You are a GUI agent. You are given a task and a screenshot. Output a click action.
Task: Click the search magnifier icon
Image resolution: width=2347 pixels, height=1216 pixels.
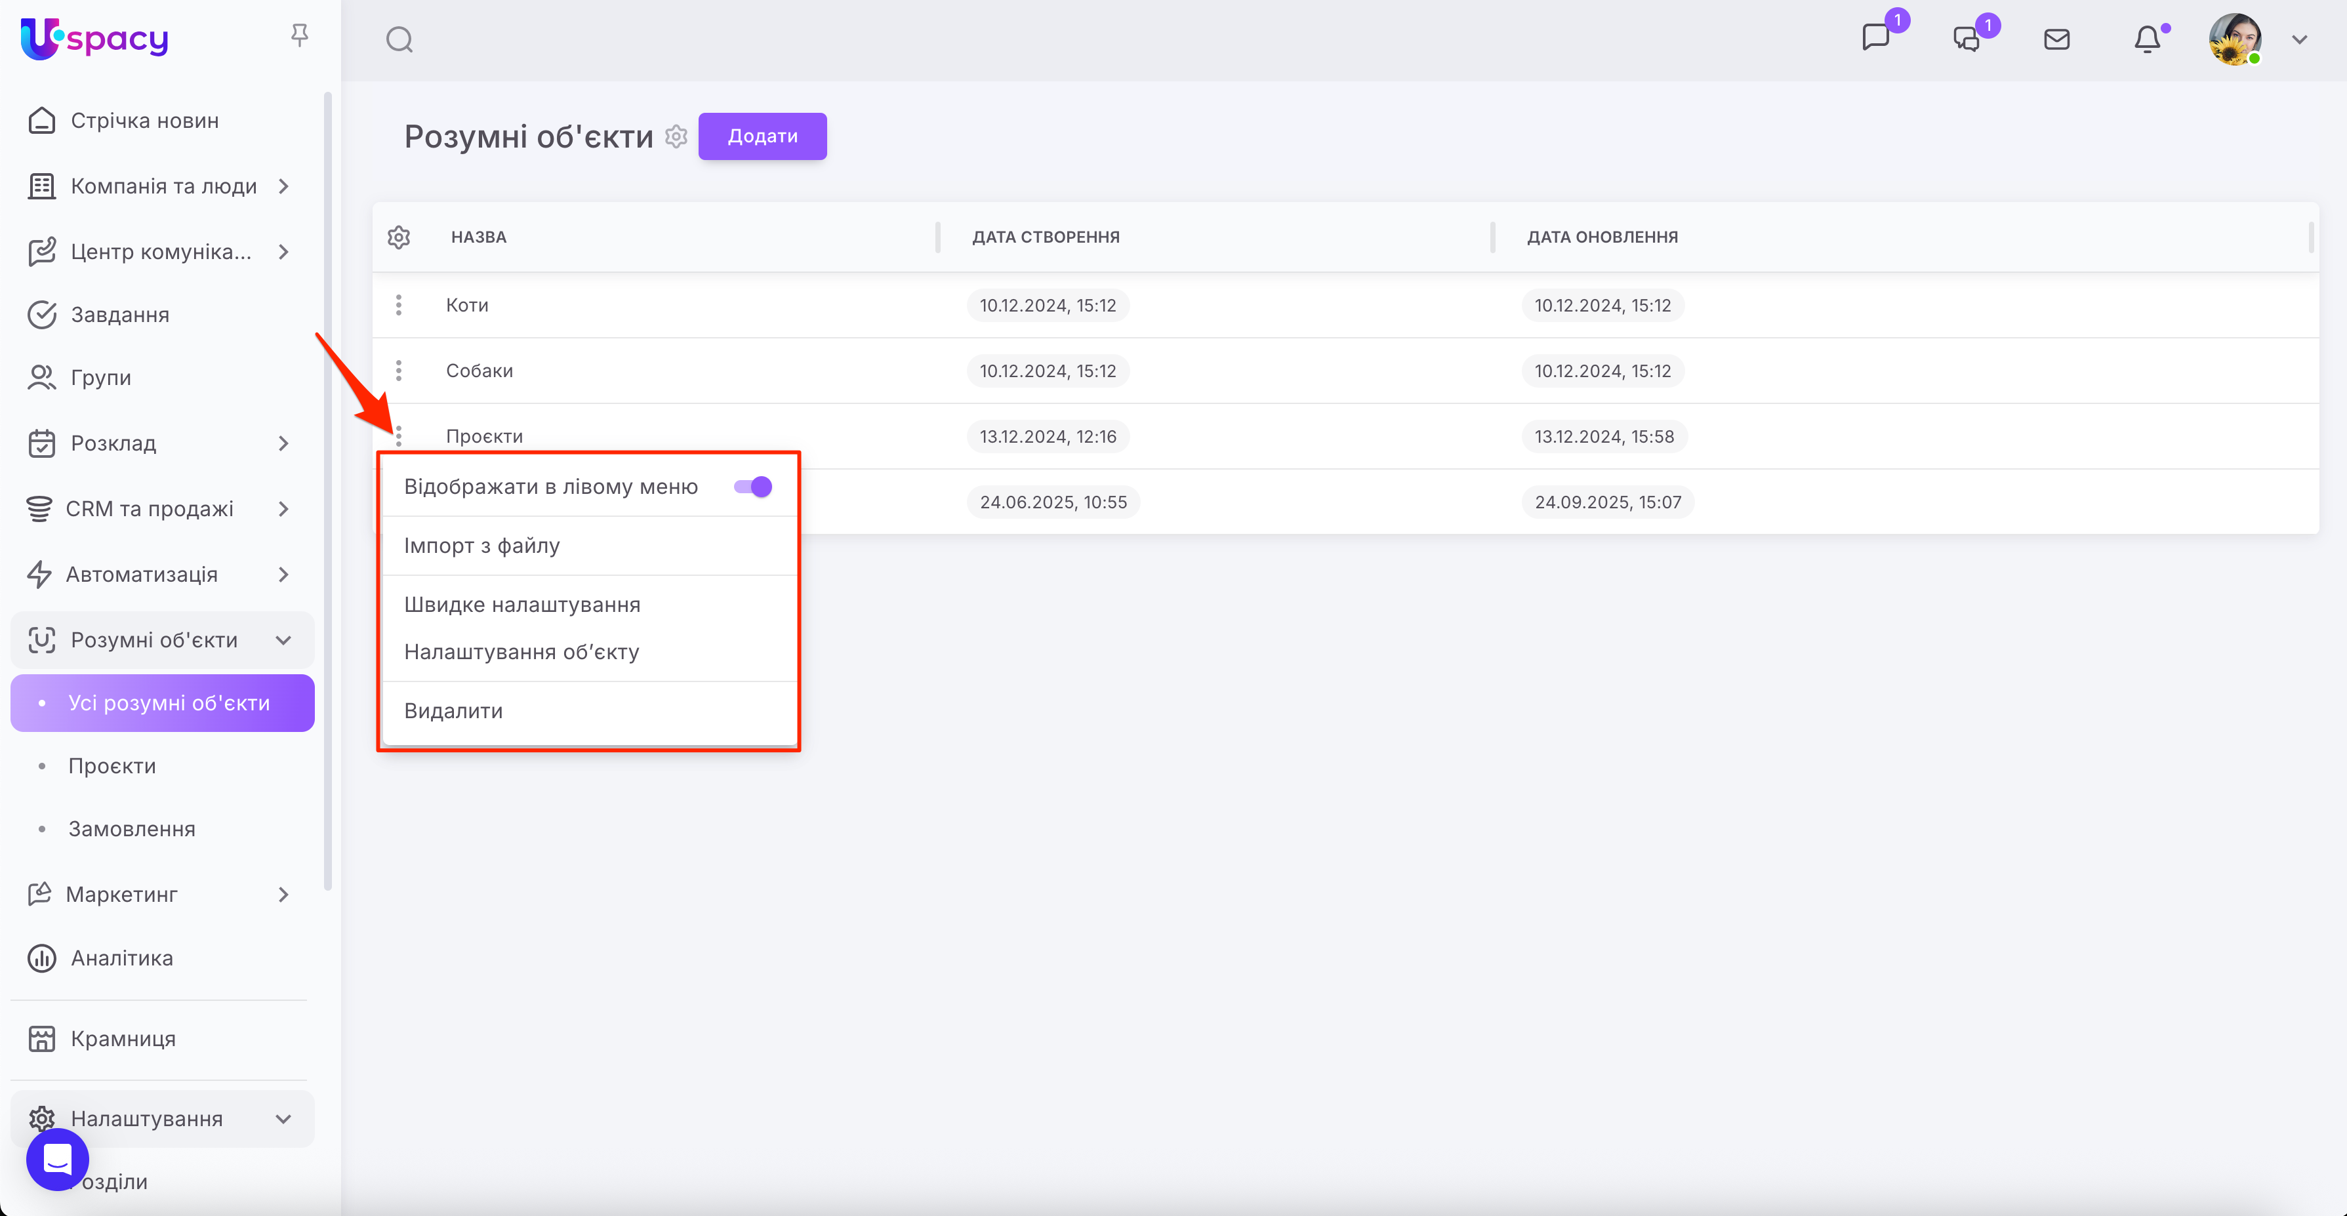[x=399, y=39]
